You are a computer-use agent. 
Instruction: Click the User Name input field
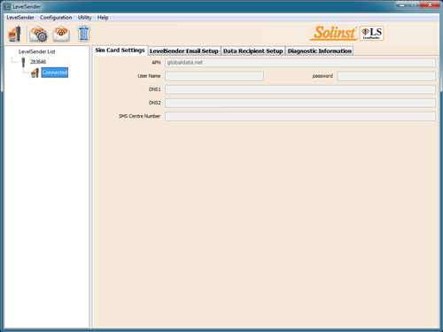click(214, 76)
